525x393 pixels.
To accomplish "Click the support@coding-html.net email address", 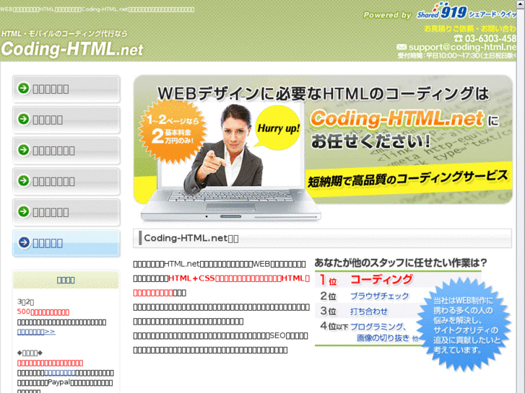I will point(462,47).
